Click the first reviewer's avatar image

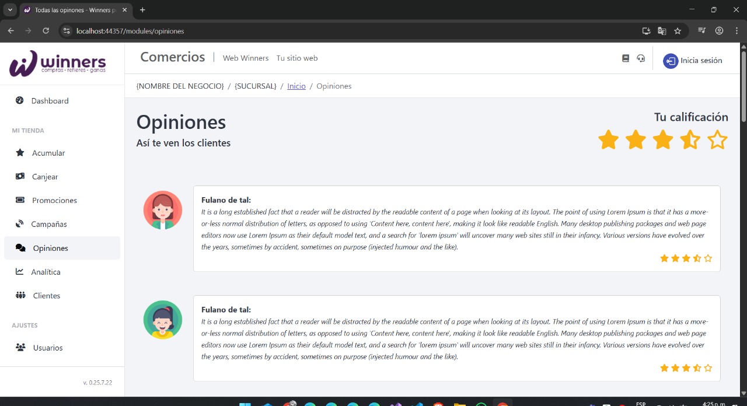[x=163, y=210]
